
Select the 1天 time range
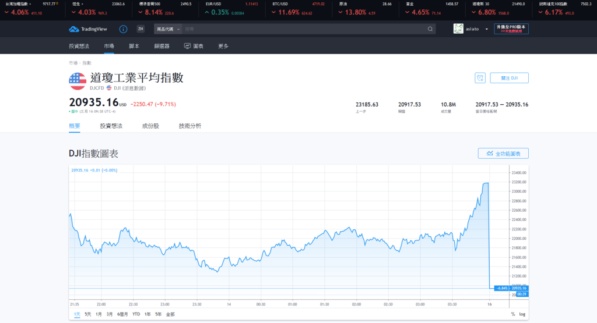[x=77, y=314]
